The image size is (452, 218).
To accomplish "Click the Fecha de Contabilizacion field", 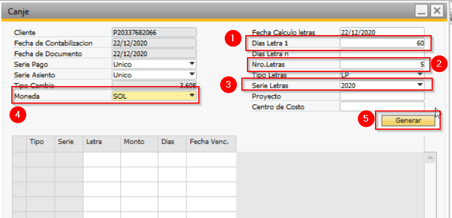I will click(154, 43).
